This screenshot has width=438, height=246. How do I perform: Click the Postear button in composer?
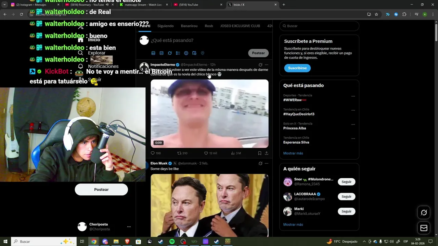click(258, 53)
